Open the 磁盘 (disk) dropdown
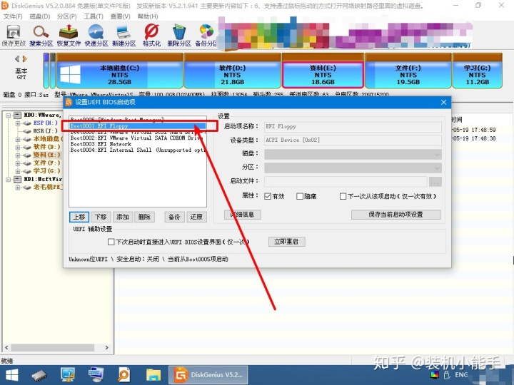 pos(353,155)
